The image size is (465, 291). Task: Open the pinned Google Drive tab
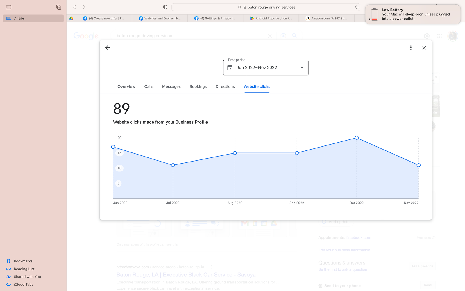71,18
